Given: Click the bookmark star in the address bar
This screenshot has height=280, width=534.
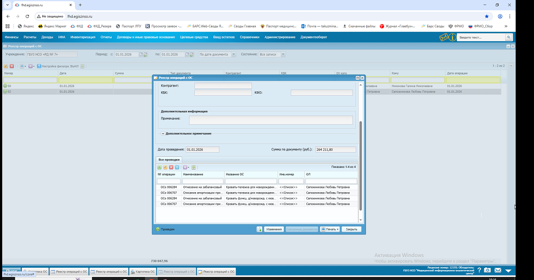Looking at the screenshot, I should tap(487, 16).
